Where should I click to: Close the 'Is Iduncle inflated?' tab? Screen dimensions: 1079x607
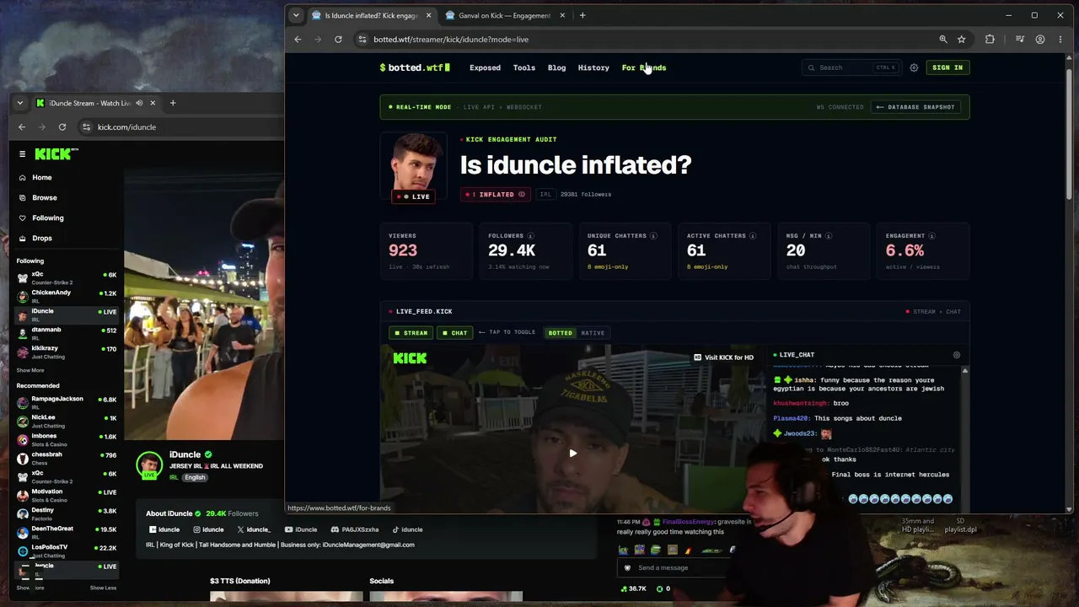coord(428,15)
